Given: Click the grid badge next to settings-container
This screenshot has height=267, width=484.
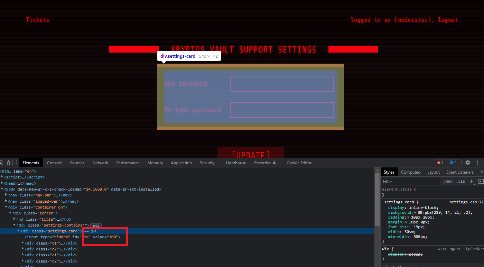Looking at the screenshot, I should [x=96, y=225].
